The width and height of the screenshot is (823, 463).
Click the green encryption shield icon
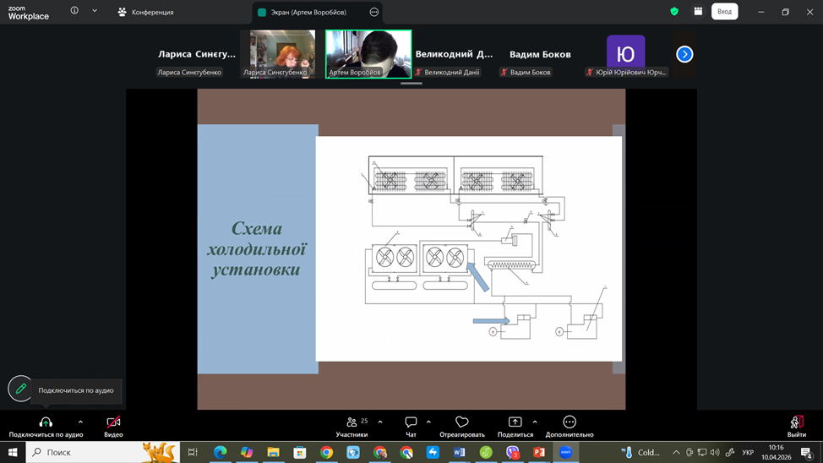click(x=674, y=12)
